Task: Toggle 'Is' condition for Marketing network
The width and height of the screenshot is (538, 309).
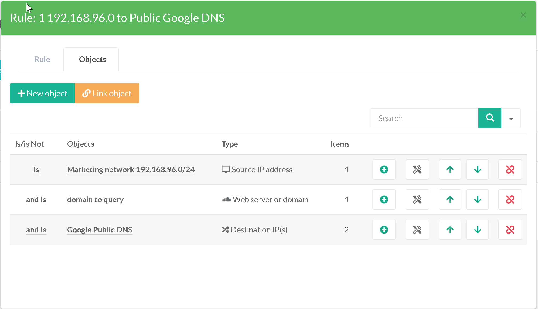Action: 36,170
